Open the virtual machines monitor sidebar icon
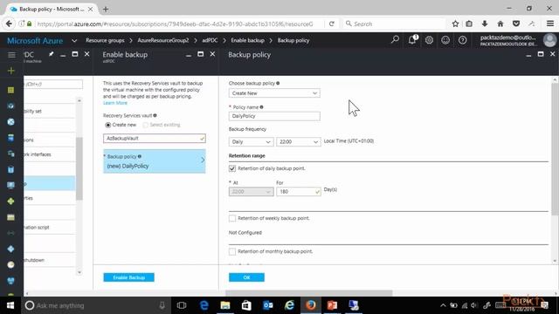 click(11, 186)
